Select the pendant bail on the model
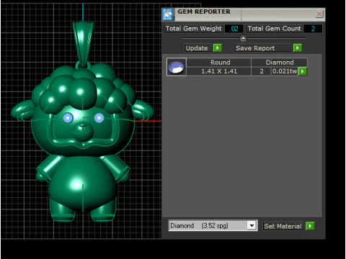Viewport: 346px width, 259px height. pos(83,44)
